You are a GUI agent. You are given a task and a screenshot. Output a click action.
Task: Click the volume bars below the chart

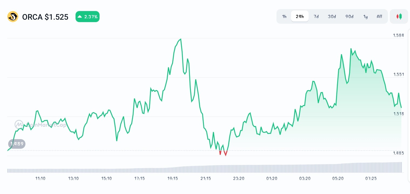click(204, 167)
